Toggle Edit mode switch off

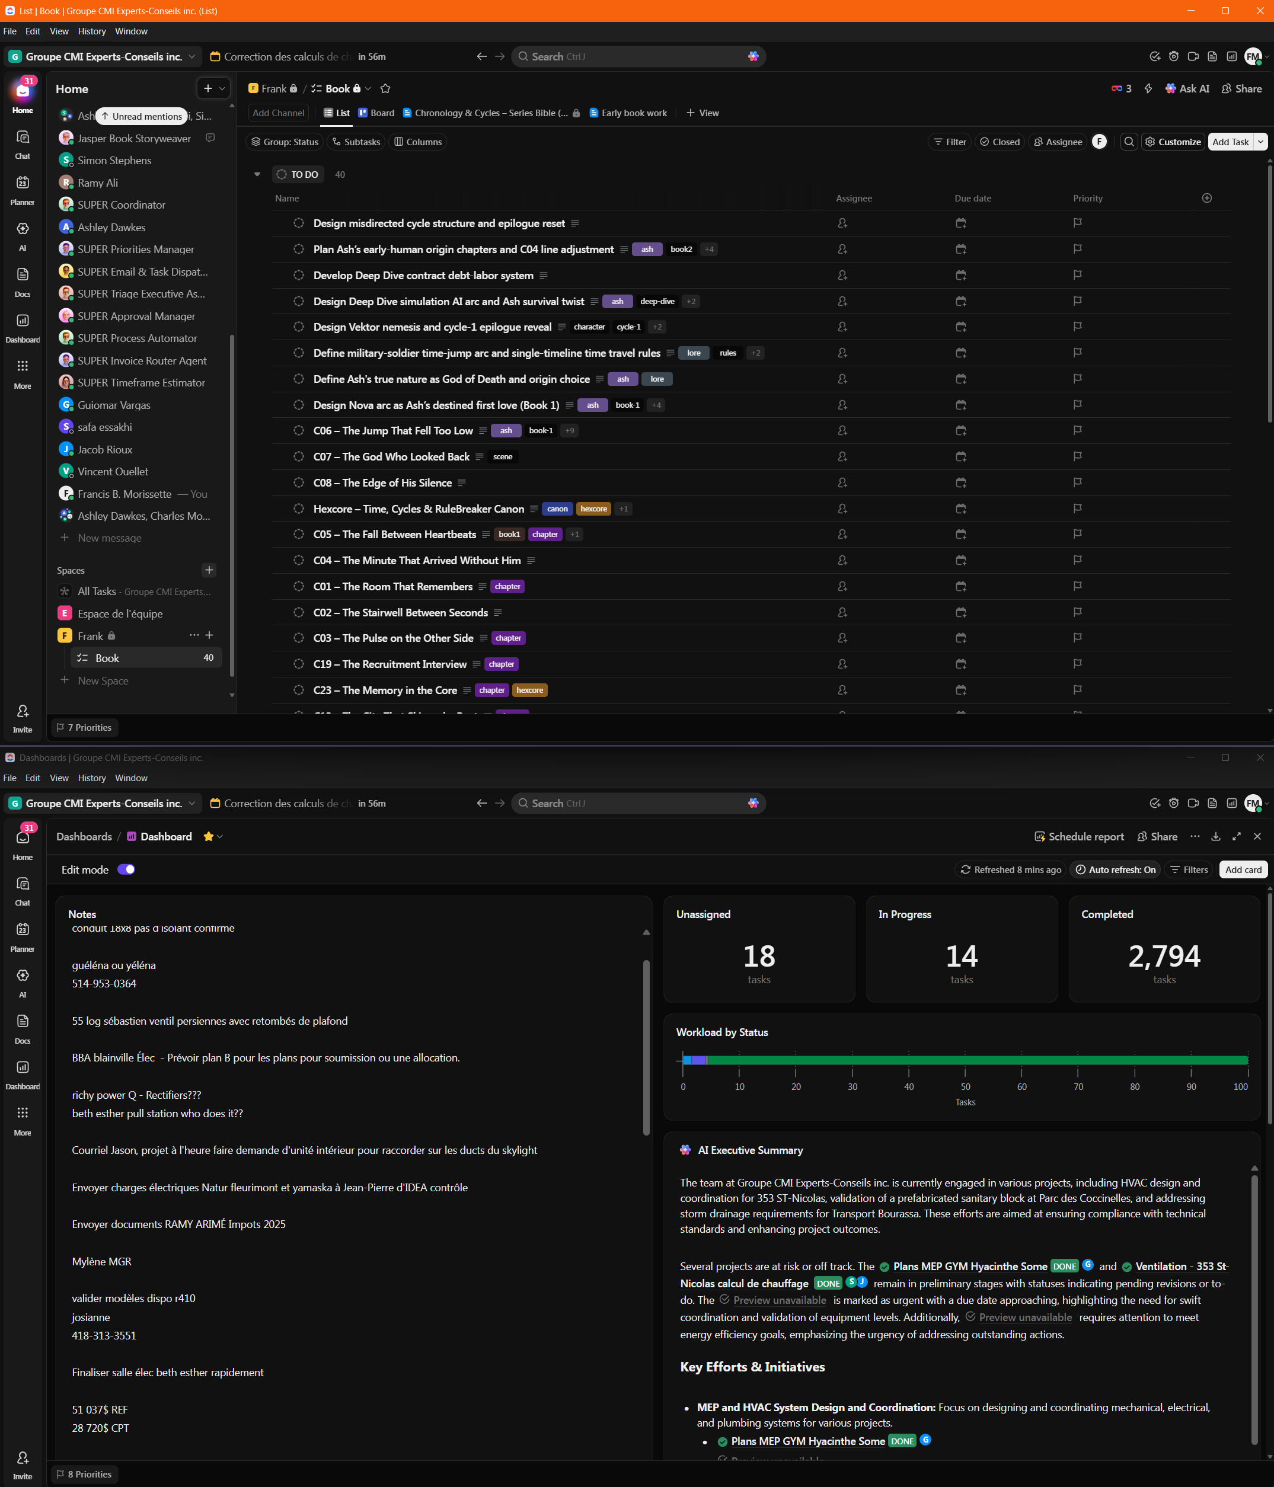tap(126, 869)
